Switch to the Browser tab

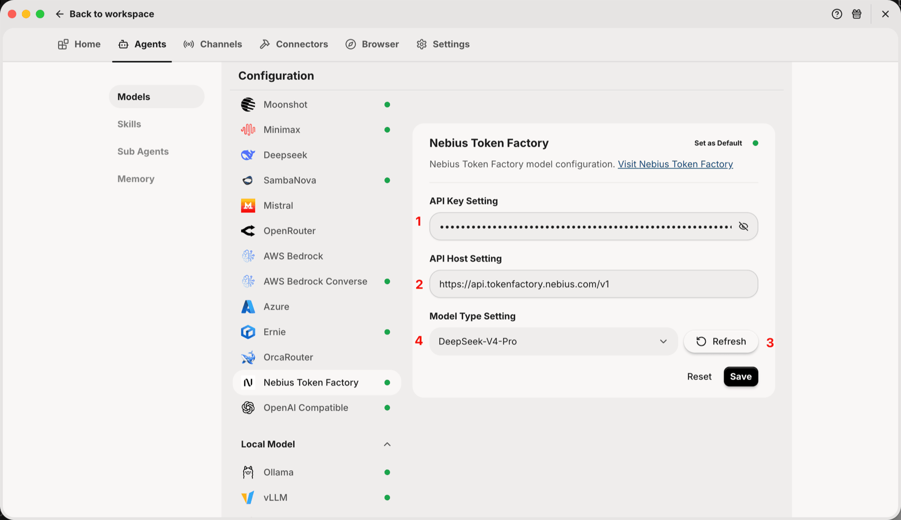372,44
